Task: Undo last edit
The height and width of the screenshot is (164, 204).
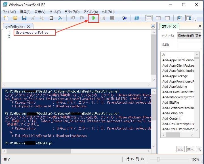Action: (73, 18)
